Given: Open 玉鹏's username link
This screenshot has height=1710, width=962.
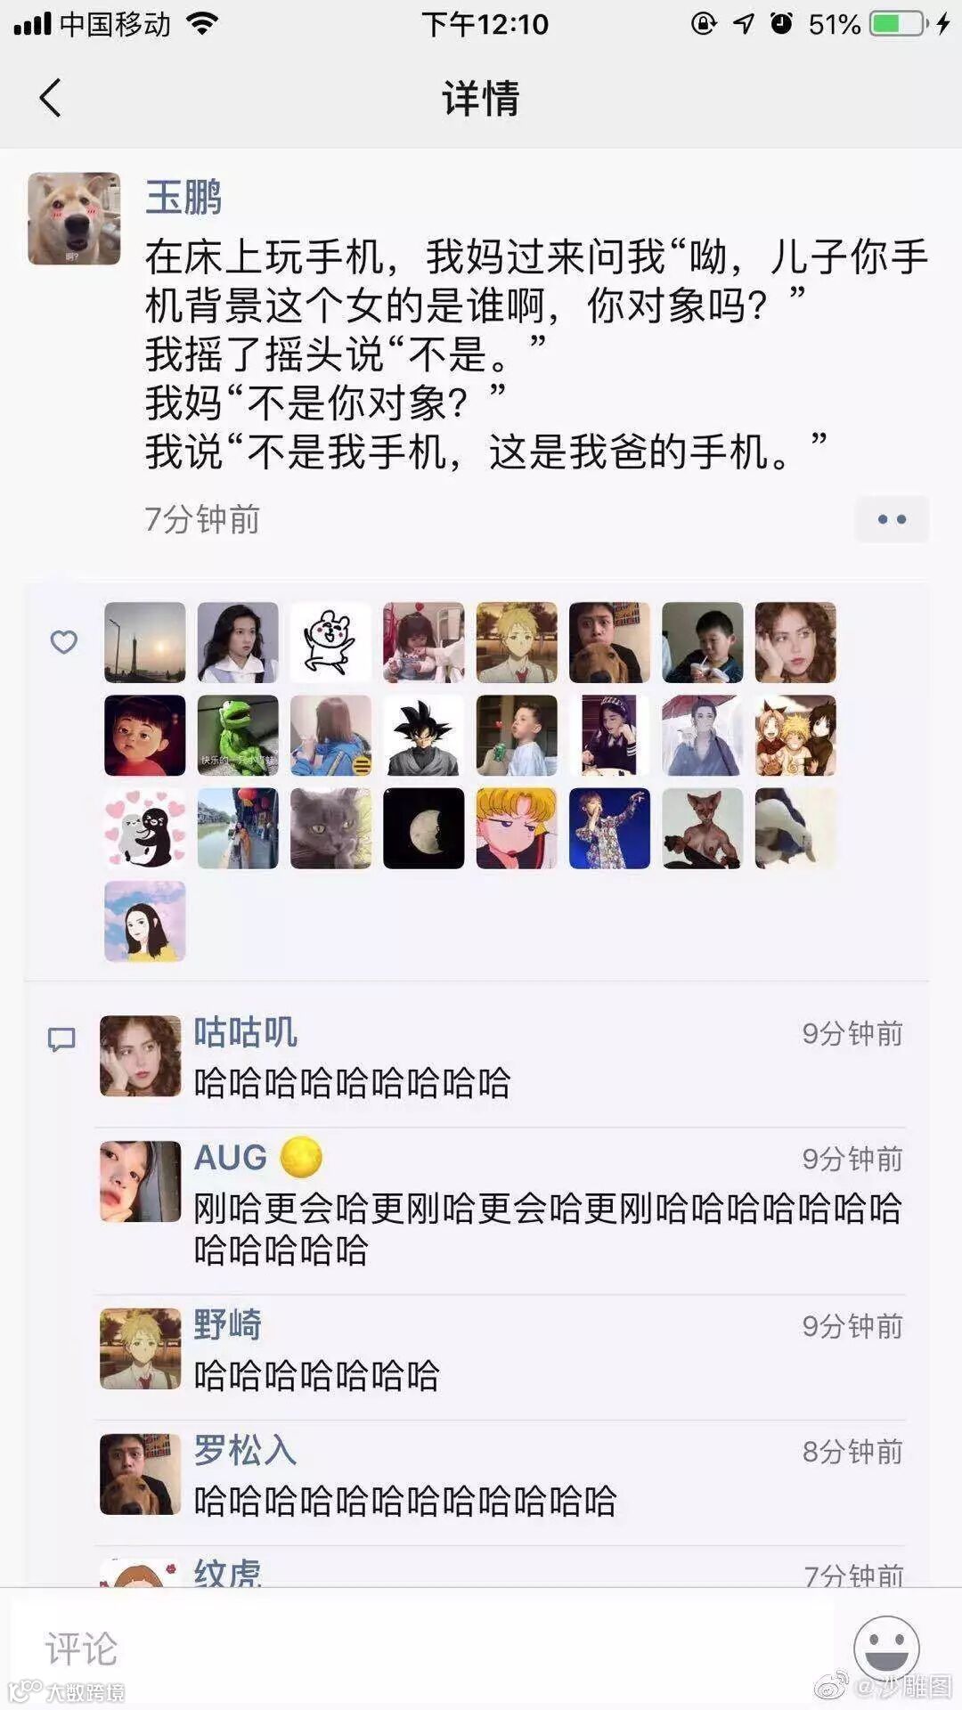Looking at the screenshot, I should tap(183, 197).
